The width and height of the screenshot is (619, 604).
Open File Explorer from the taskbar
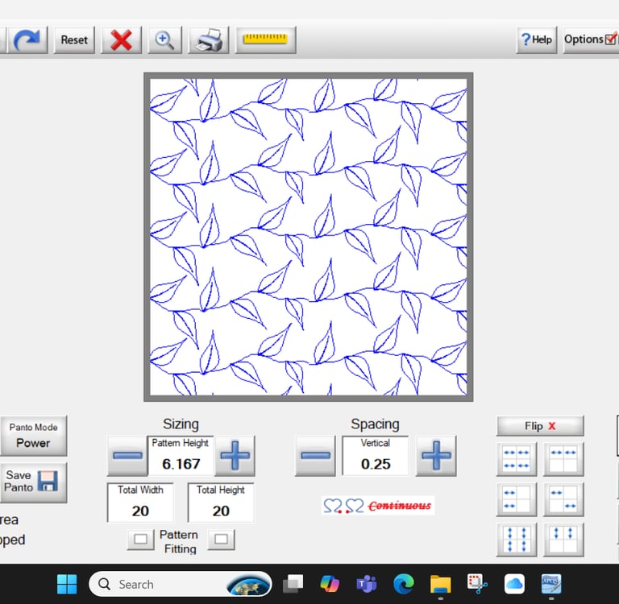click(441, 584)
